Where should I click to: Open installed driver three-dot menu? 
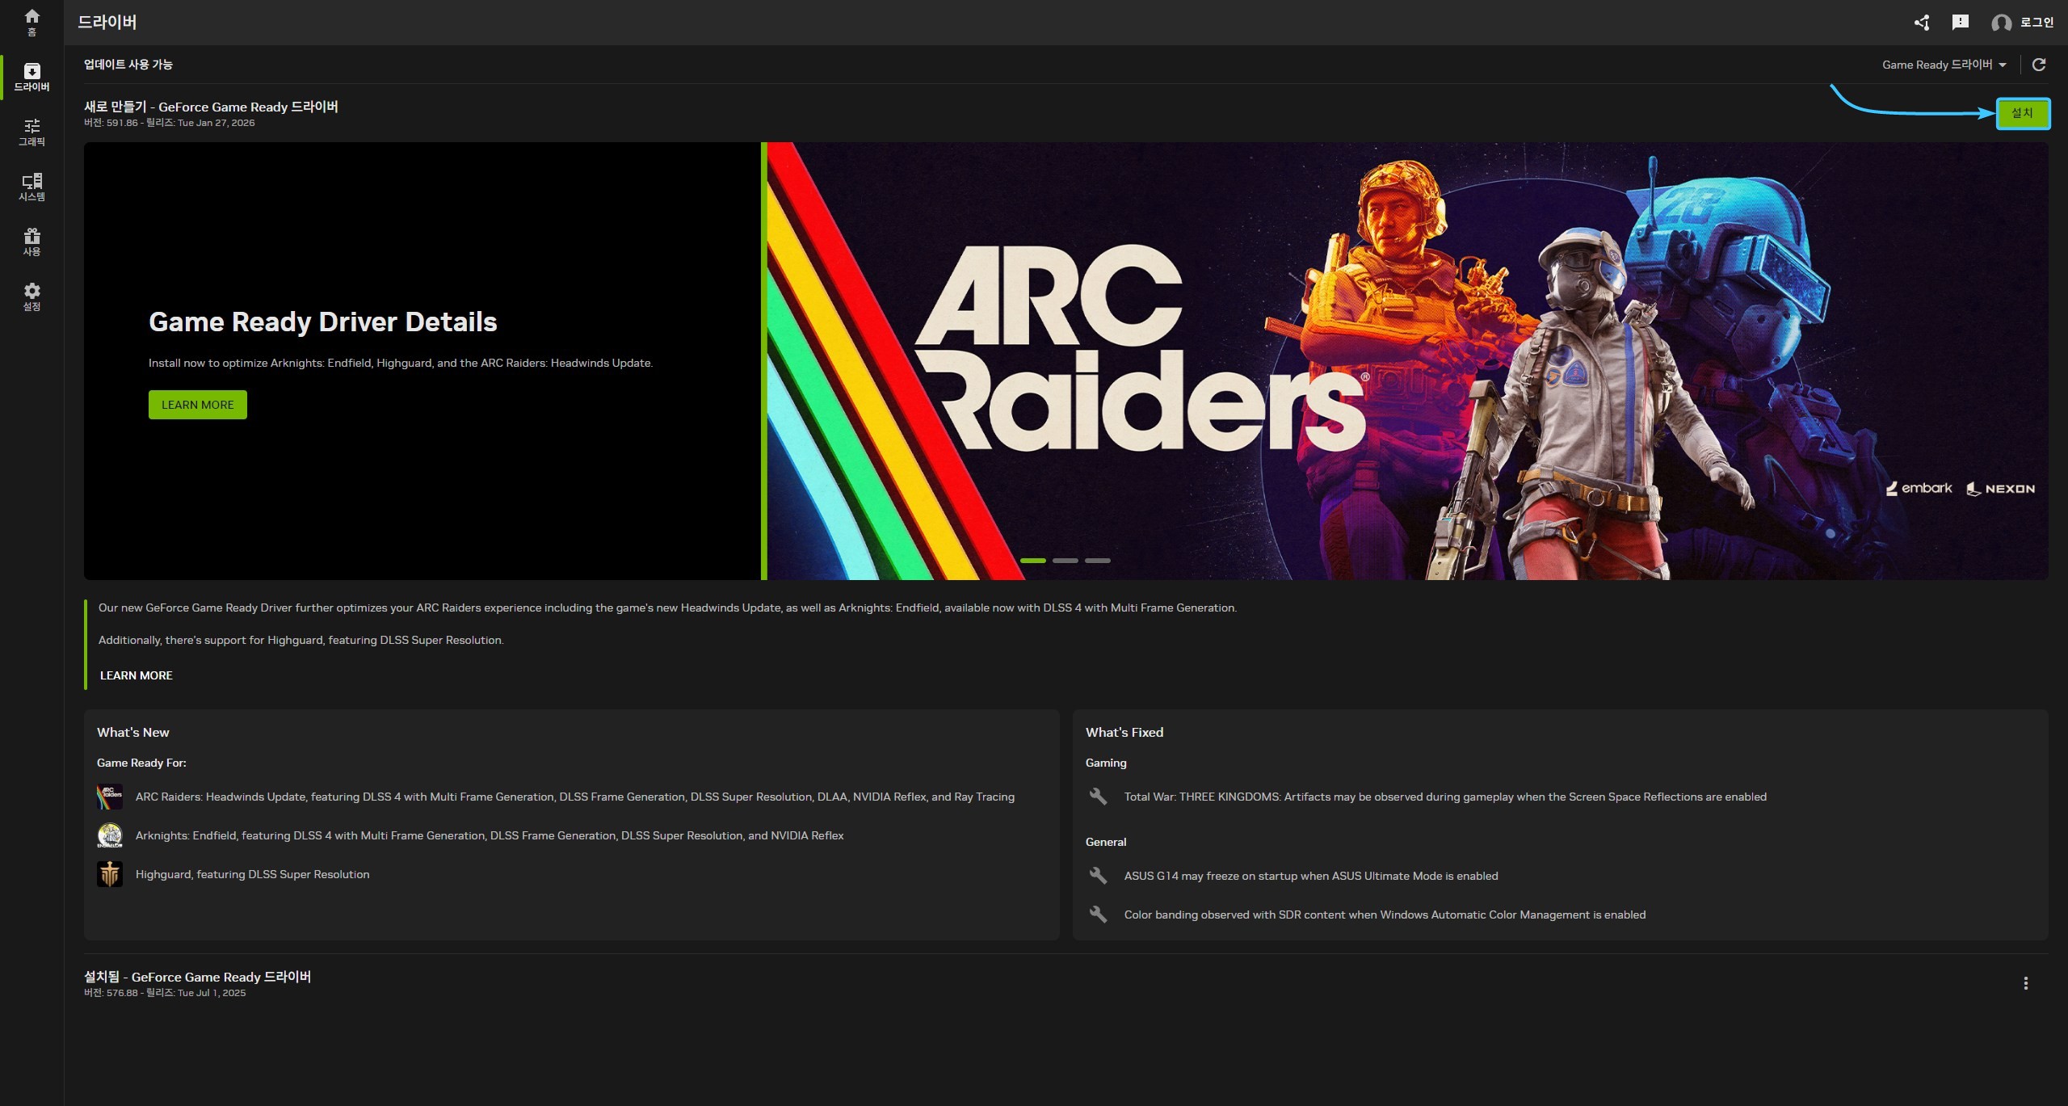[2025, 983]
